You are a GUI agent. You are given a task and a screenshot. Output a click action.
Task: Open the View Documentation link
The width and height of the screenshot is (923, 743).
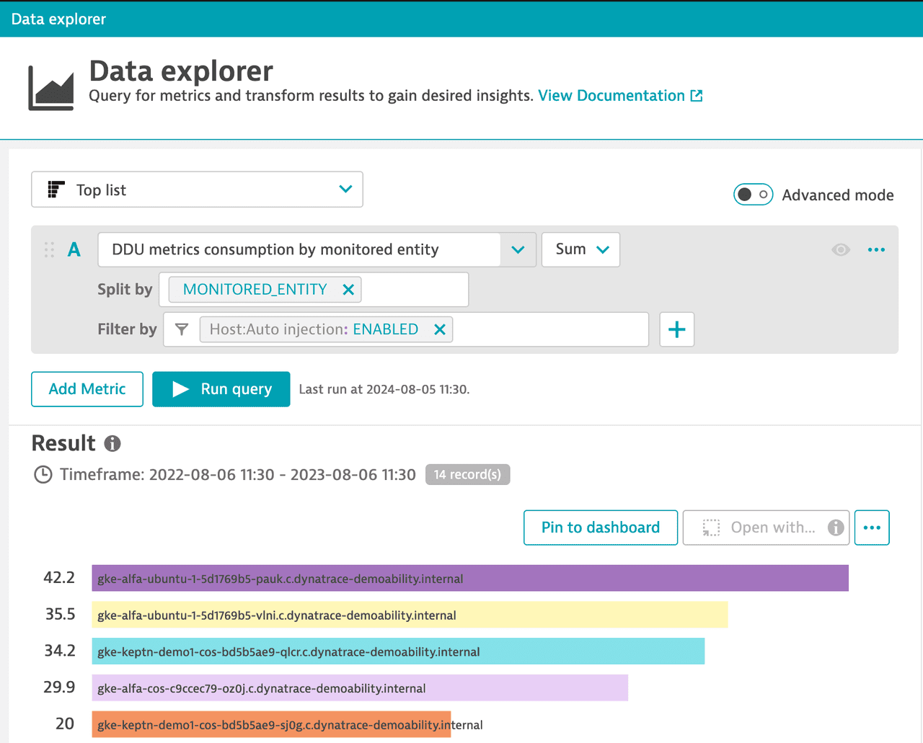(x=611, y=96)
